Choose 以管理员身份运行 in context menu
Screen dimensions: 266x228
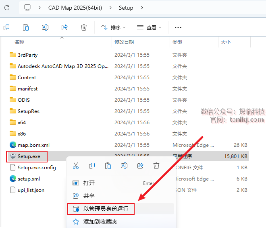pyautogui.click(x=121, y=209)
